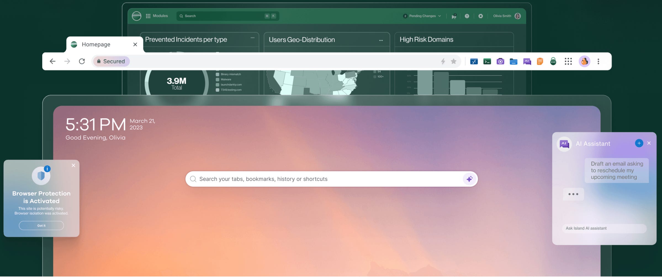Open the green padlock password manager
662x277 pixels.
(553, 61)
